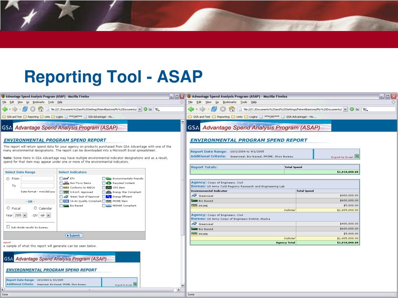Screen dimensions: 398x298
Task: Open search engine W dropdown in results window
Action: [x=365, y=109]
